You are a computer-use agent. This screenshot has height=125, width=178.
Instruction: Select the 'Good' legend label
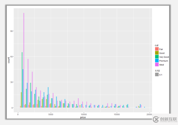click(162, 53)
